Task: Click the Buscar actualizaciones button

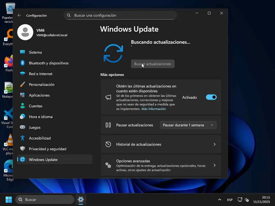Action: 153,64
